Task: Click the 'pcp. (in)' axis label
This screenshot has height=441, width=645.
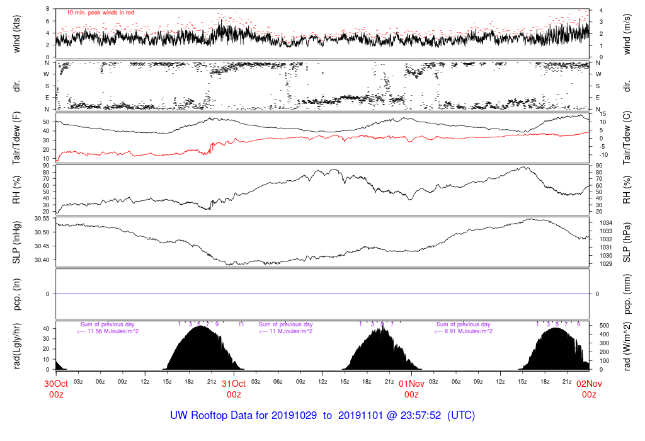Action: click(18, 294)
